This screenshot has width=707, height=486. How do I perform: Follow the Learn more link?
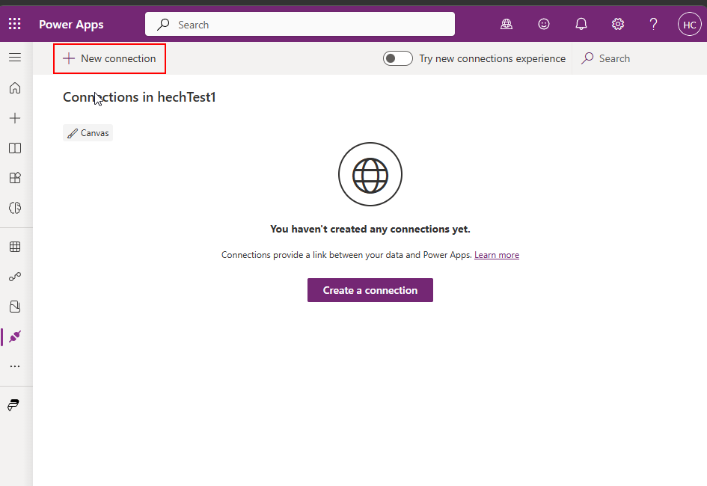click(497, 255)
